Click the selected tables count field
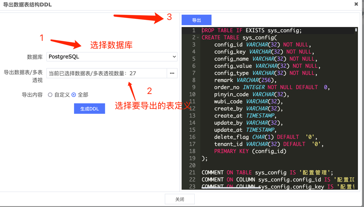This screenshot has height=207, width=364. click(107, 73)
